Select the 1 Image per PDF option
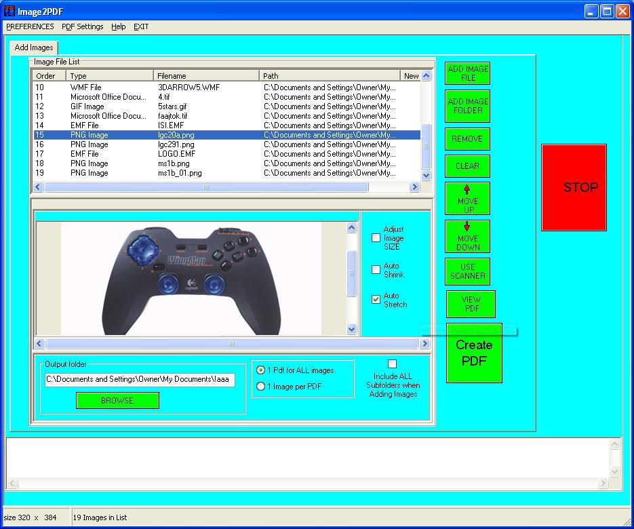This screenshot has width=634, height=529. 261,387
